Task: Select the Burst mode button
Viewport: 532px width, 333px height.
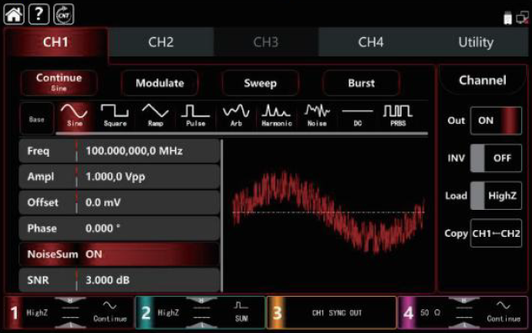Action: click(x=361, y=83)
